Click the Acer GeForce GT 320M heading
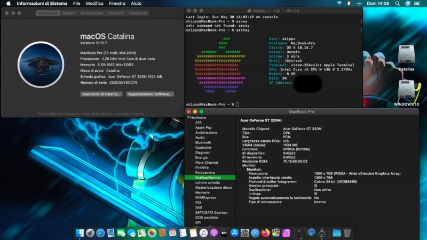 pyautogui.click(x=261, y=121)
